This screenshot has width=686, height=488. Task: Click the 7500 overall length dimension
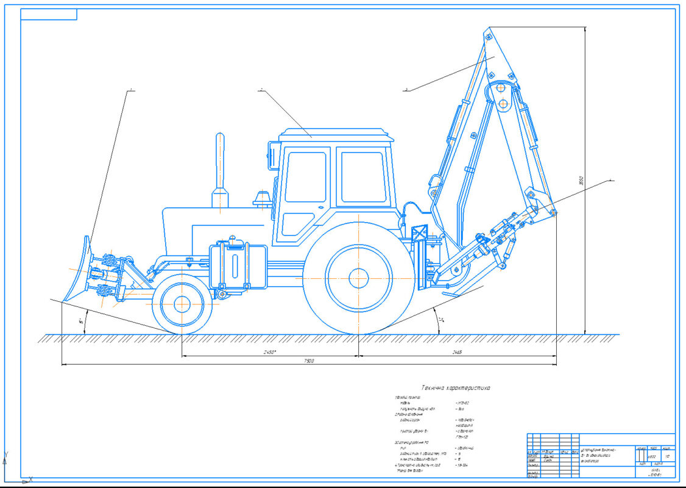pos(309,362)
